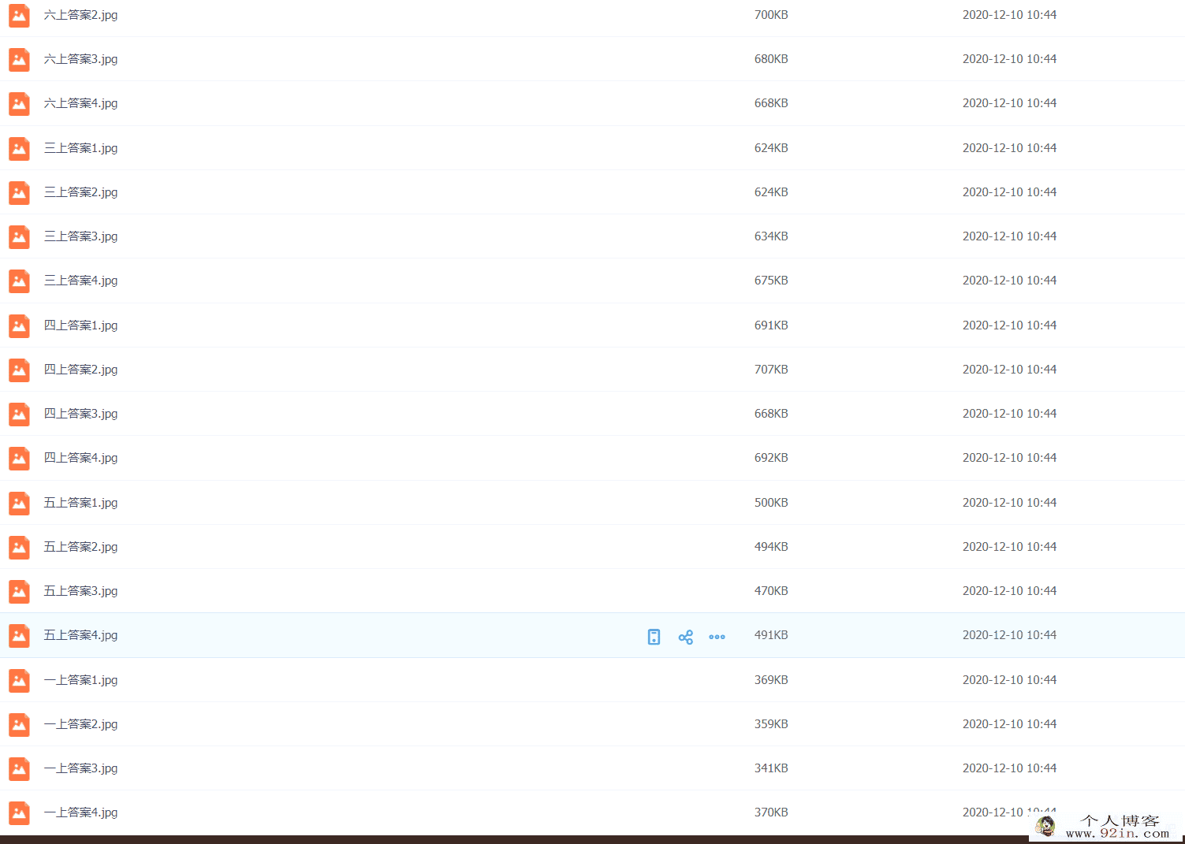Image resolution: width=1185 pixels, height=844 pixels.
Task: Open file 三上答案1.jpg
Action: [x=80, y=148]
